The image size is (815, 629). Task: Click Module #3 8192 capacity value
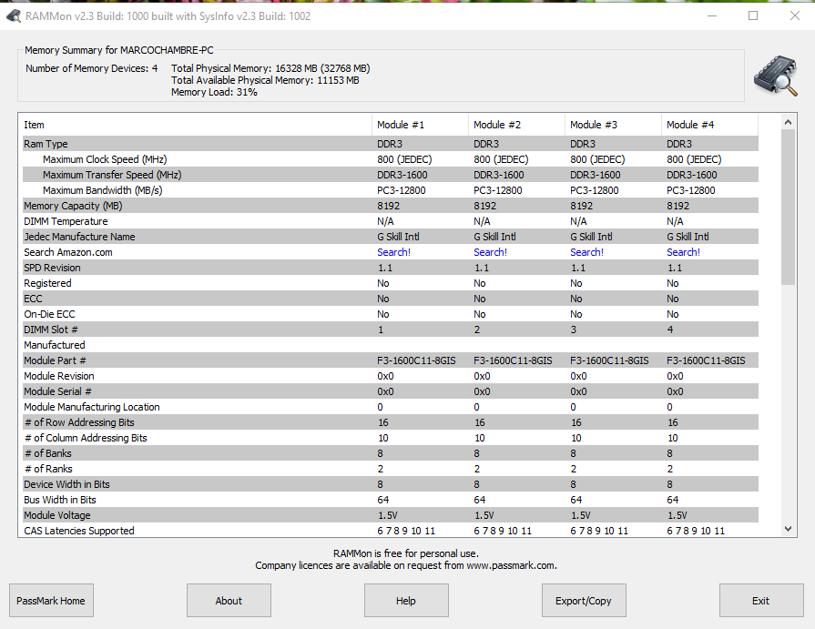coord(581,206)
